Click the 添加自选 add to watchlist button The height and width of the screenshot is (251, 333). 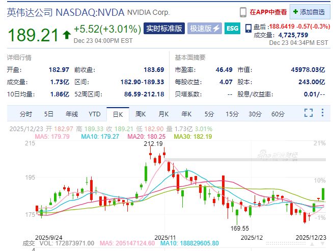click(310, 12)
